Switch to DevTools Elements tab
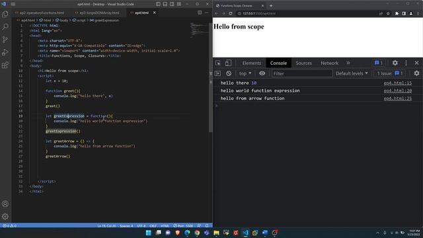This screenshot has height=238, width=423. (252, 63)
